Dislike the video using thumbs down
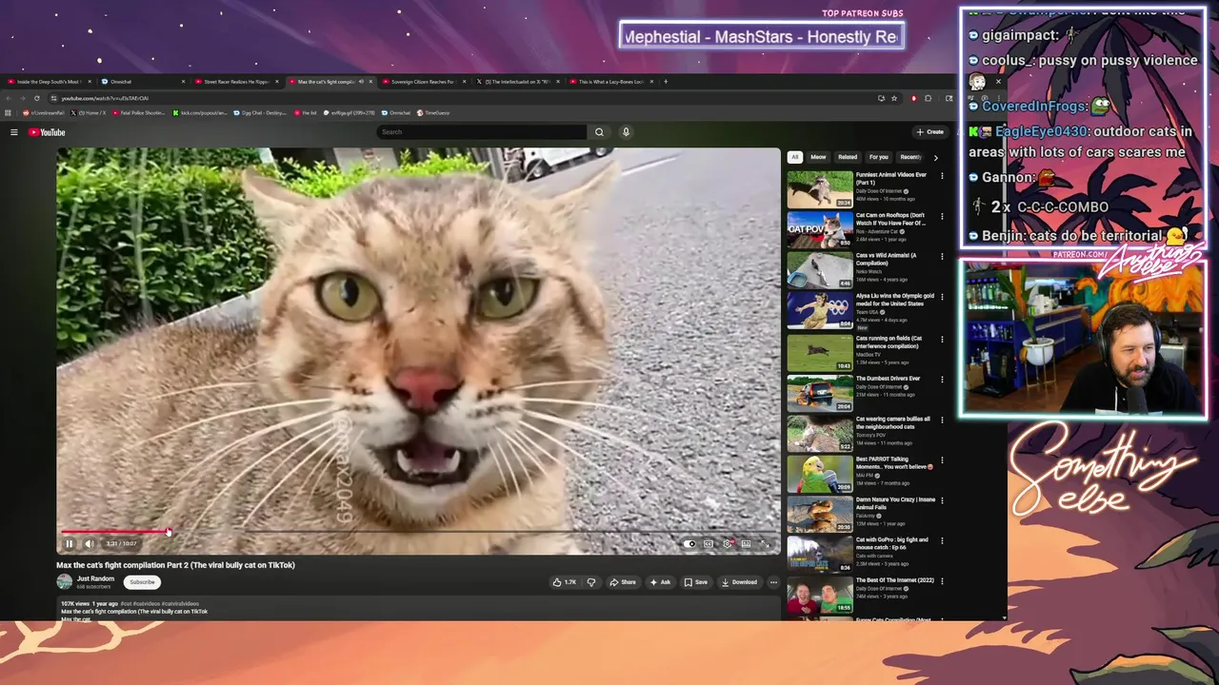The width and height of the screenshot is (1219, 685). pos(590,582)
